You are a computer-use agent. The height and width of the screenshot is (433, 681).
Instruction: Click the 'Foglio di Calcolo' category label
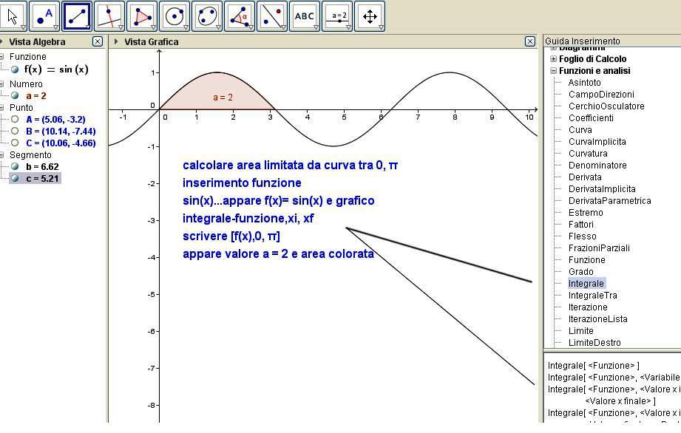tap(592, 58)
